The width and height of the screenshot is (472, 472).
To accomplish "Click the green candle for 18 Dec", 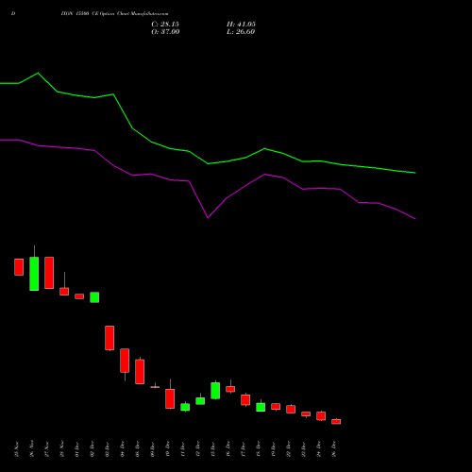I will tap(261, 407).
